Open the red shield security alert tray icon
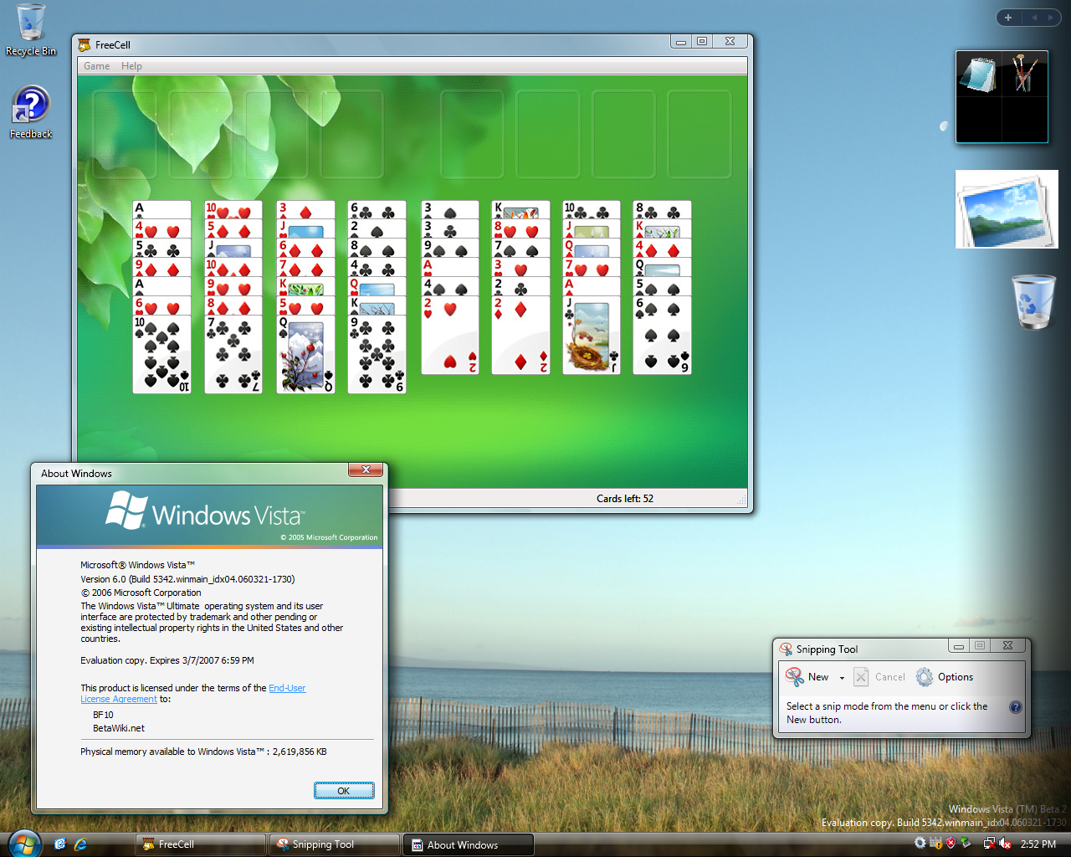The image size is (1071, 857). (x=951, y=844)
